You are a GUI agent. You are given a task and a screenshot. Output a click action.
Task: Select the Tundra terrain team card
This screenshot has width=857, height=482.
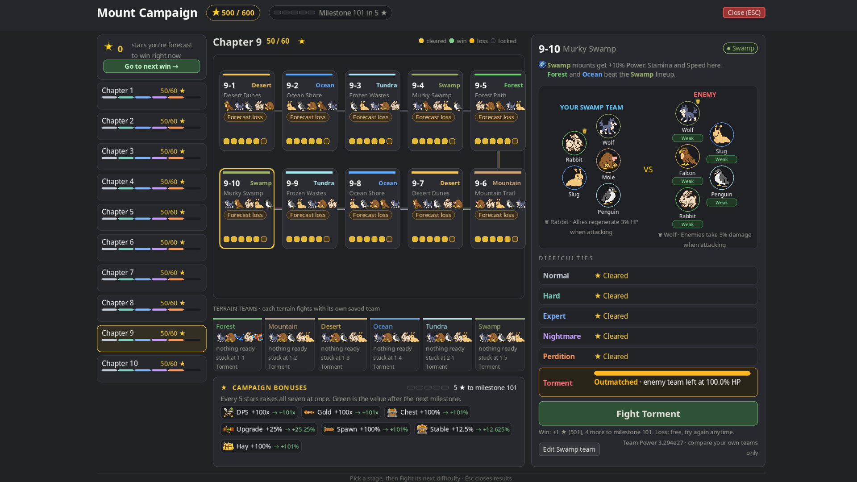click(x=447, y=345)
